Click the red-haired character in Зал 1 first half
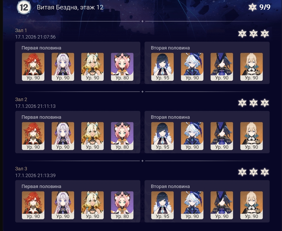Viewport: 282px width, 231px height. pos(33,67)
